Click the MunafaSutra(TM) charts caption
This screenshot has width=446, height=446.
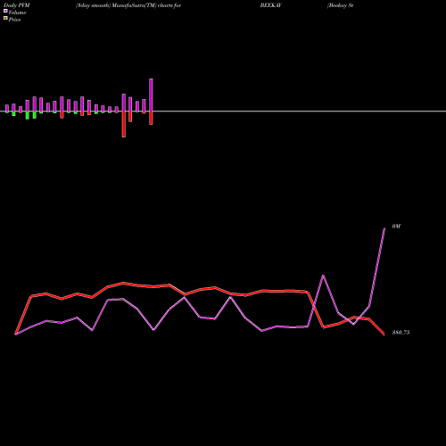[128, 5]
